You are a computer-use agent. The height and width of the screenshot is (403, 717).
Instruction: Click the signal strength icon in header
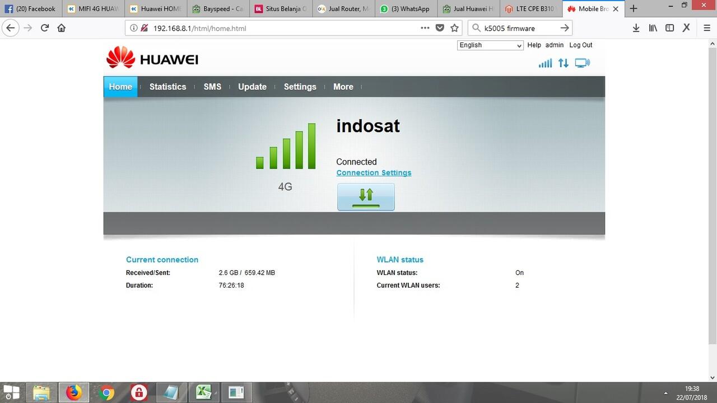[545, 63]
